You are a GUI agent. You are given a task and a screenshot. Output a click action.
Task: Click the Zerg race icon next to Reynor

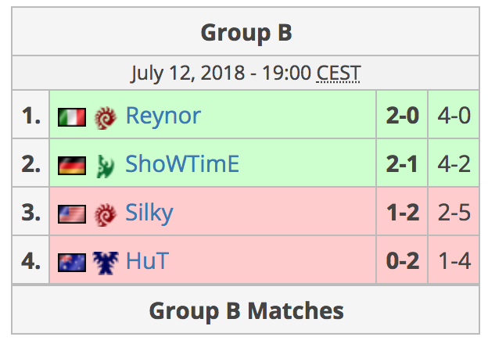[106, 117]
